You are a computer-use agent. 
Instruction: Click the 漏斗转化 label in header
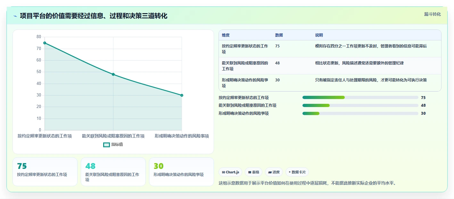[432, 14]
